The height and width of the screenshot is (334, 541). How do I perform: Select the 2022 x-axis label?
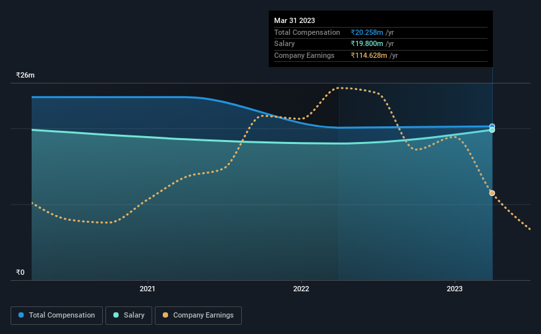(301, 289)
